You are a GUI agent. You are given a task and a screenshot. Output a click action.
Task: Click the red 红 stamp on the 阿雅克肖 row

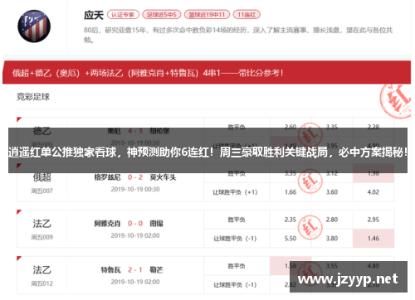(310, 227)
